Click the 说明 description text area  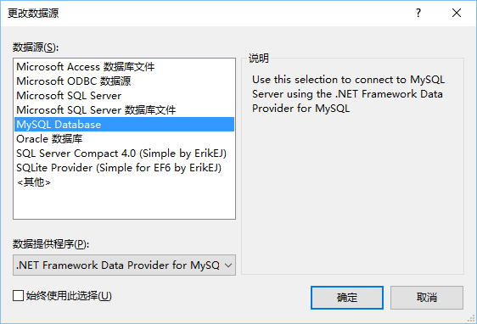[348, 94]
